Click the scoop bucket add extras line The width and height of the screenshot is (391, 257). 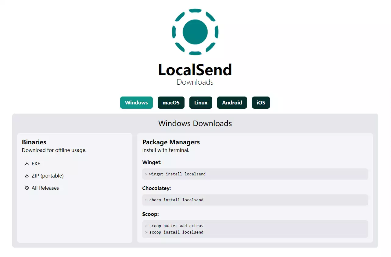coord(176,226)
